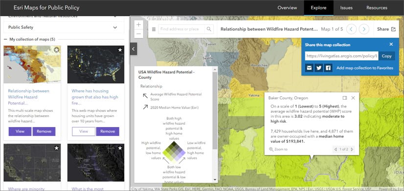Collapse My collection of maps section
The height and width of the screenshot is (191, 404).
[29, 40]
